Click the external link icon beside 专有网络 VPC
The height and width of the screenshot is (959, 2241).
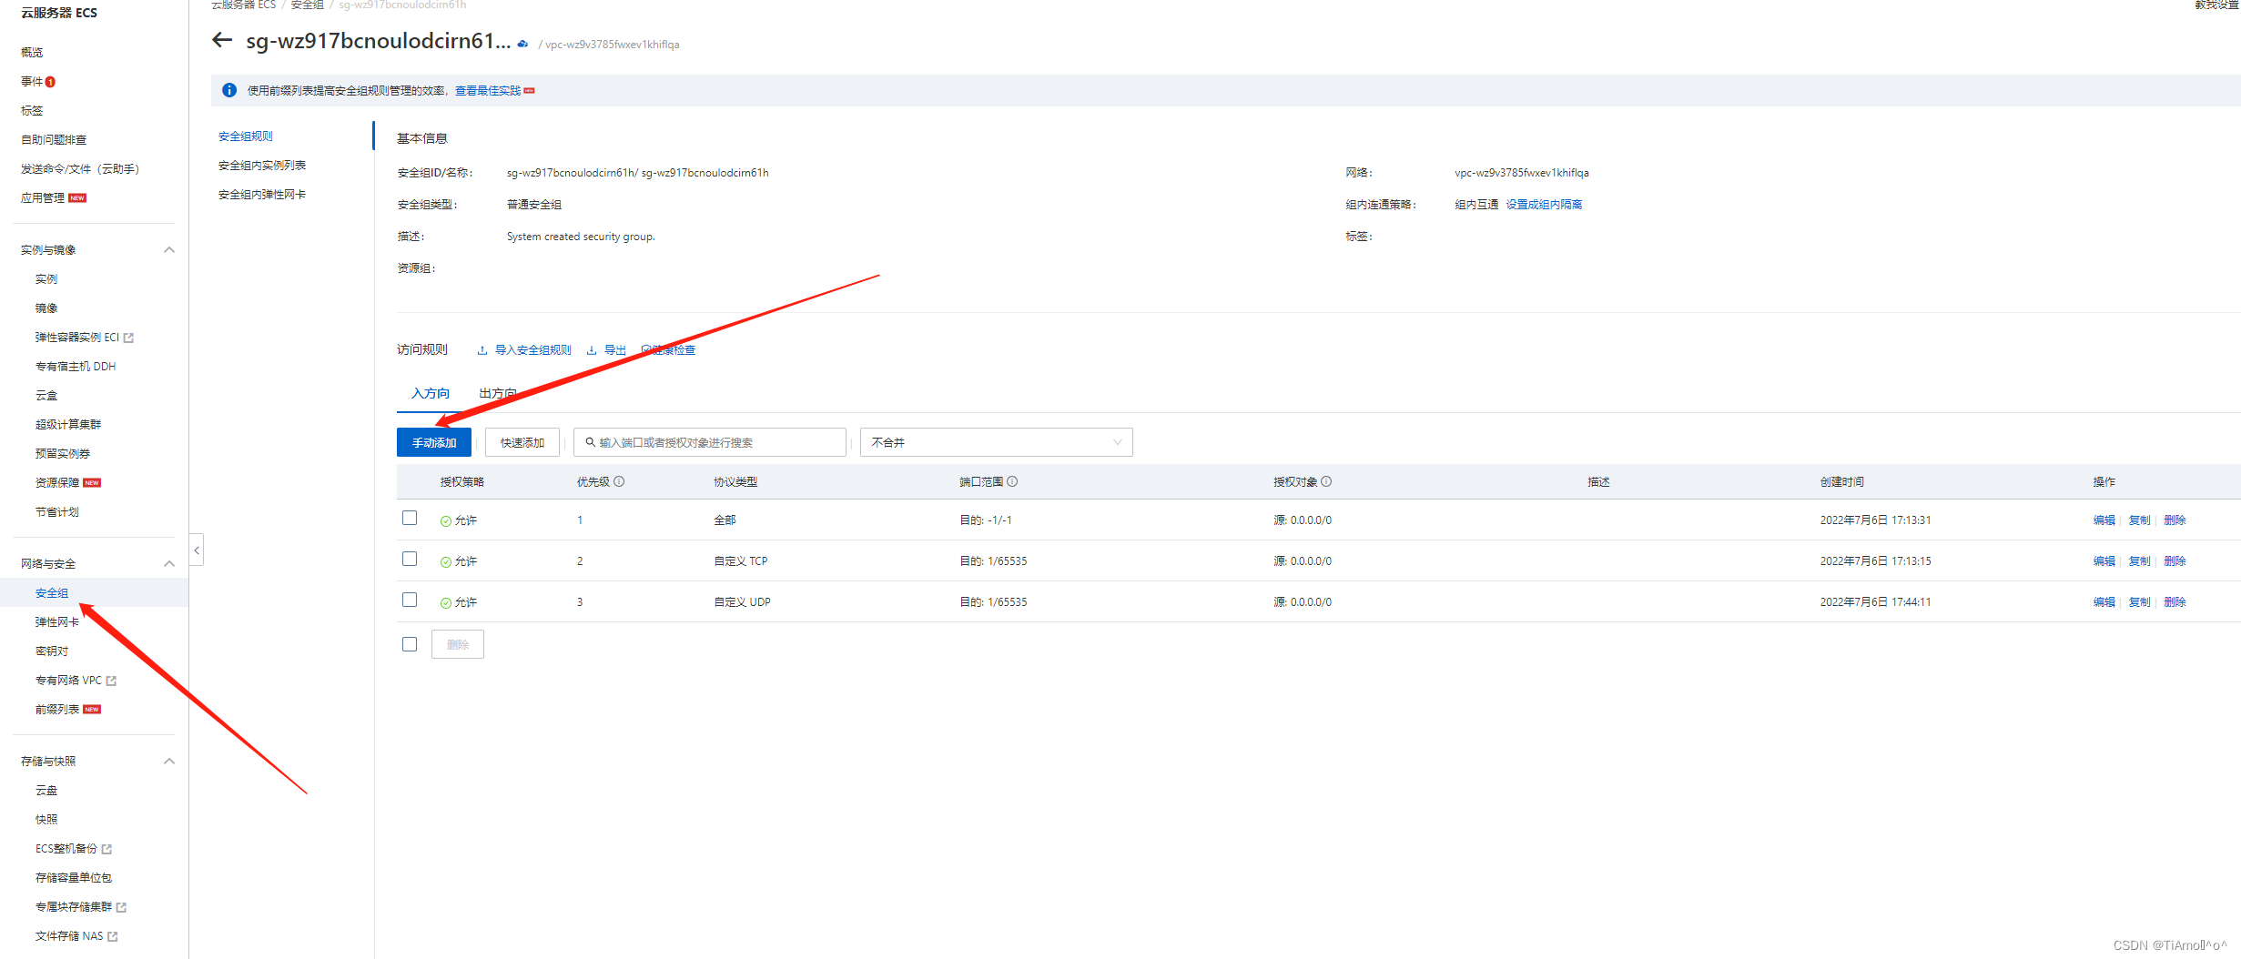[x=111, y=681]
